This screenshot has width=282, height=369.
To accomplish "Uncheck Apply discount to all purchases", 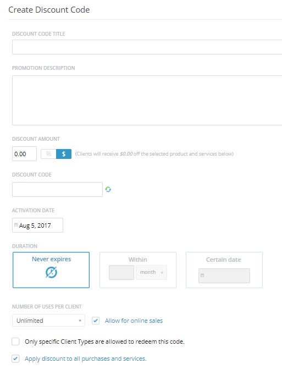I will (x=15, y=359).
